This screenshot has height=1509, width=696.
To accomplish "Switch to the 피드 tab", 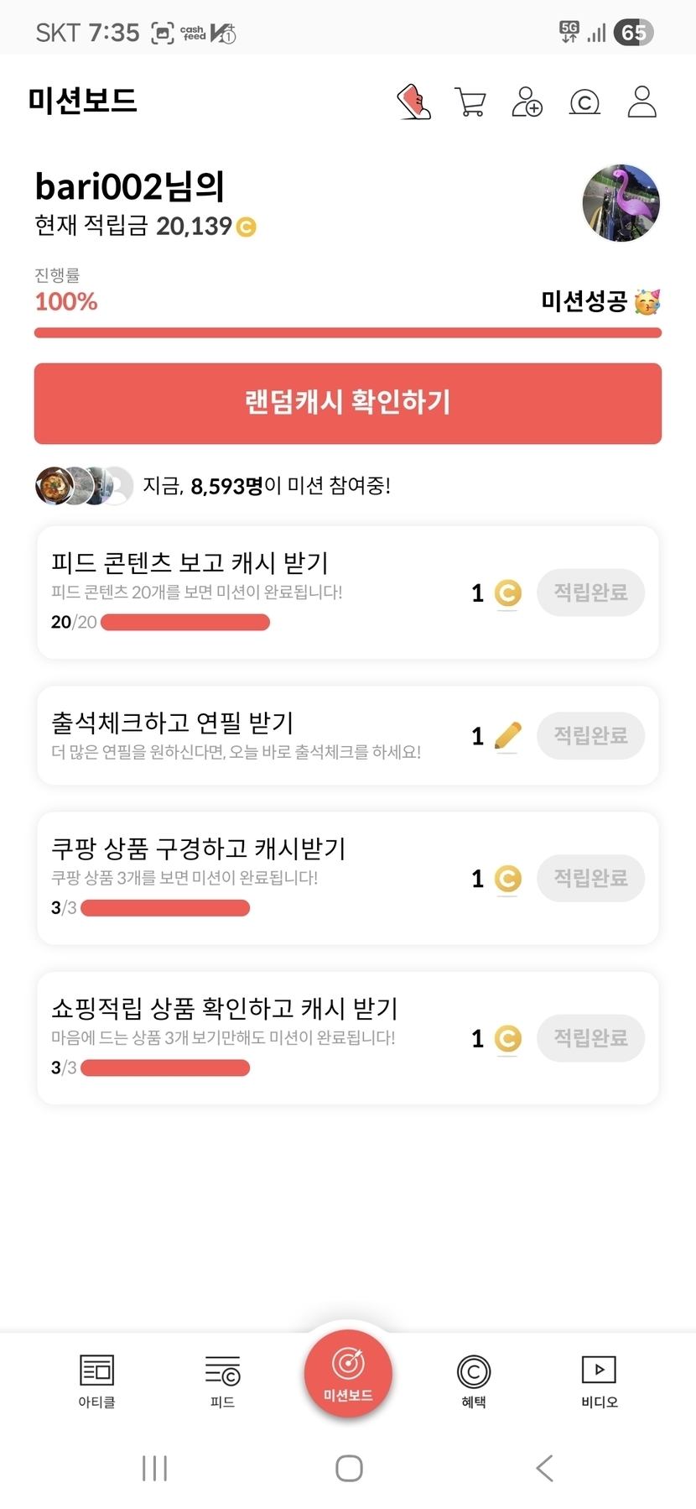I will click(222, 1380).
